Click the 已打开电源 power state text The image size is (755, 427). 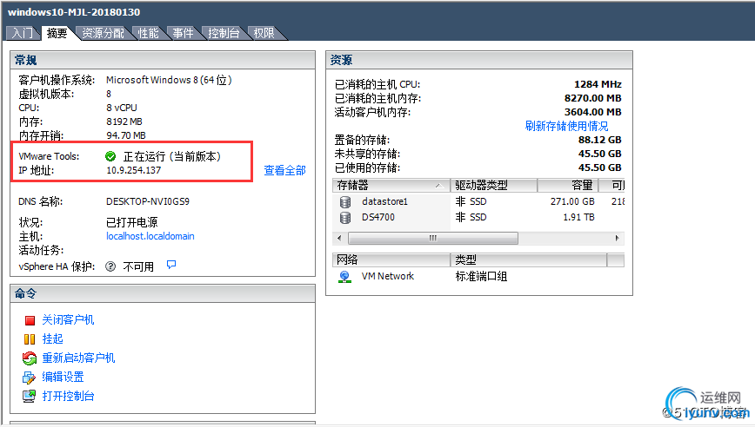coord(132,222)
